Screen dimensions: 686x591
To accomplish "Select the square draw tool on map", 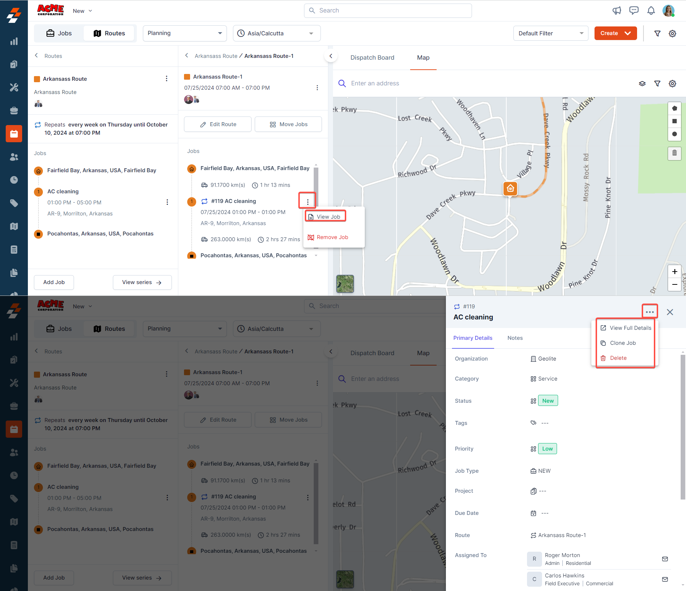I will [x=674, y=121].
